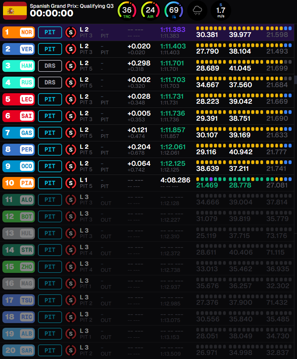Click SAR's best time 1:13.509
The width and height of the screenshot is (297, 359).
(x=171, y=354)
